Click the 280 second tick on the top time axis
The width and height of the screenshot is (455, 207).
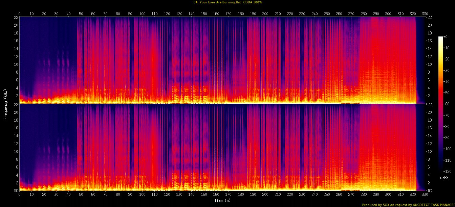click(x=364, y=14)
